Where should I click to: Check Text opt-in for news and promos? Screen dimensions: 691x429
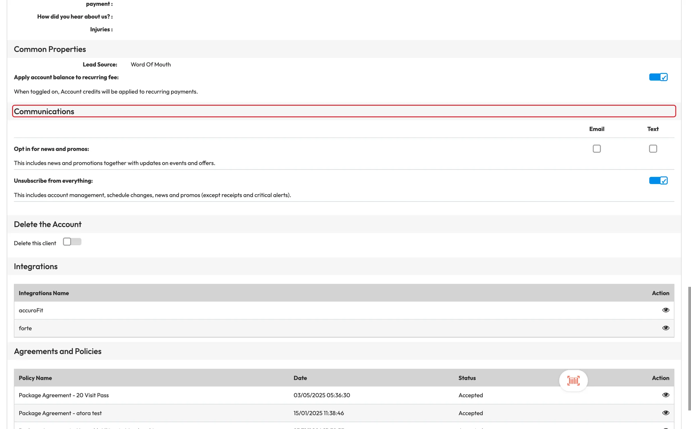(653, 149)
